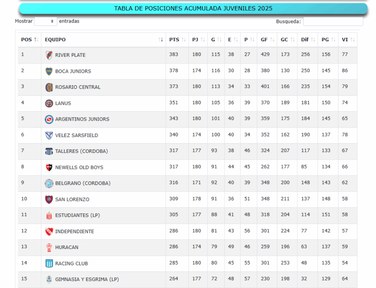Sort table by VI column header

click(x=348, y=40)
